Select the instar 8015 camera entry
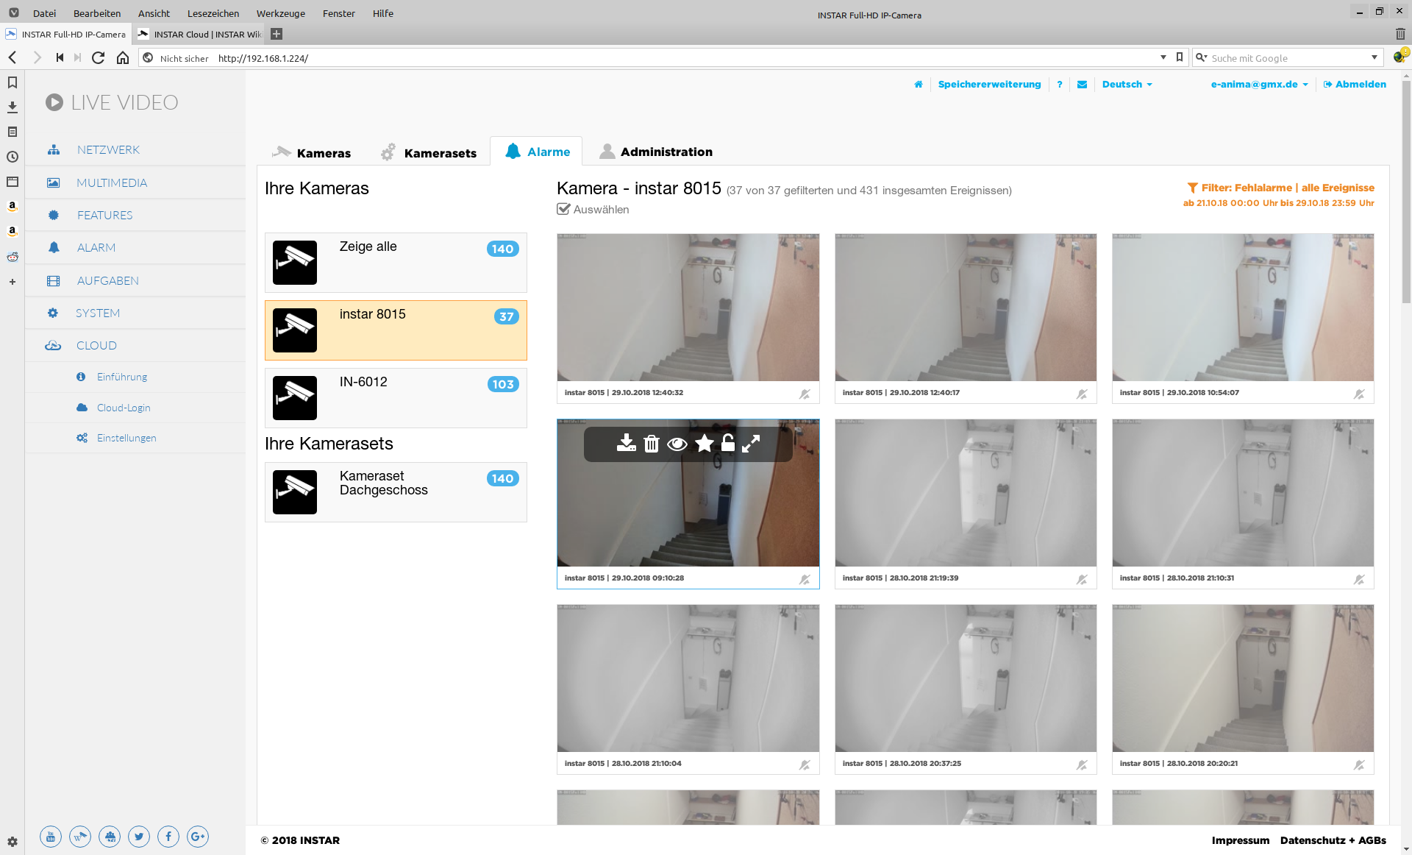The image size is (1412, 855). (x=396, y=330)
